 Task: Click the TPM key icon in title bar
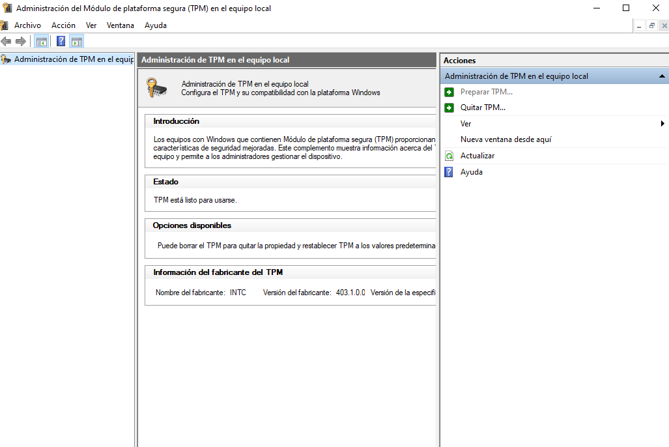pyautogui.click(x=7, y=8)
